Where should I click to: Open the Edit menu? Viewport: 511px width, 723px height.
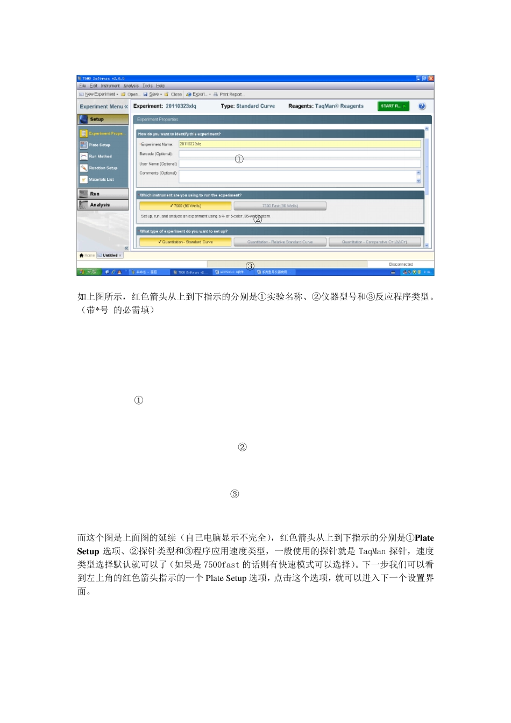pyautogui.click(x=94, y=86)
